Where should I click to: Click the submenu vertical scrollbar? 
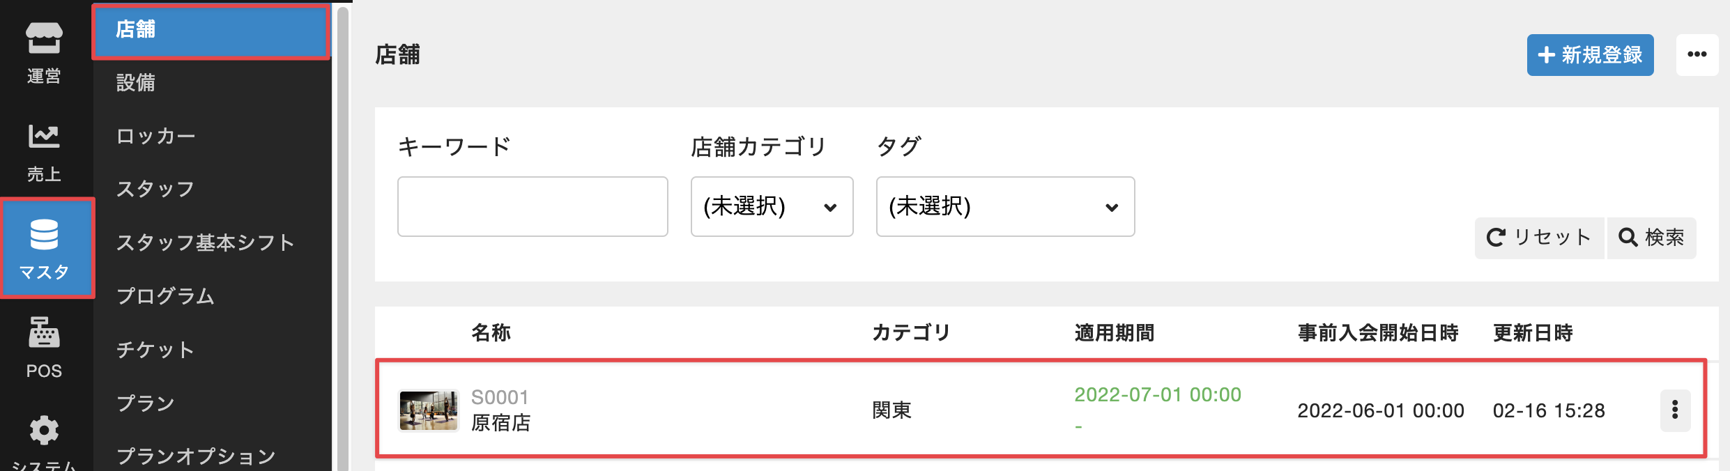click(x=342, y=237)
